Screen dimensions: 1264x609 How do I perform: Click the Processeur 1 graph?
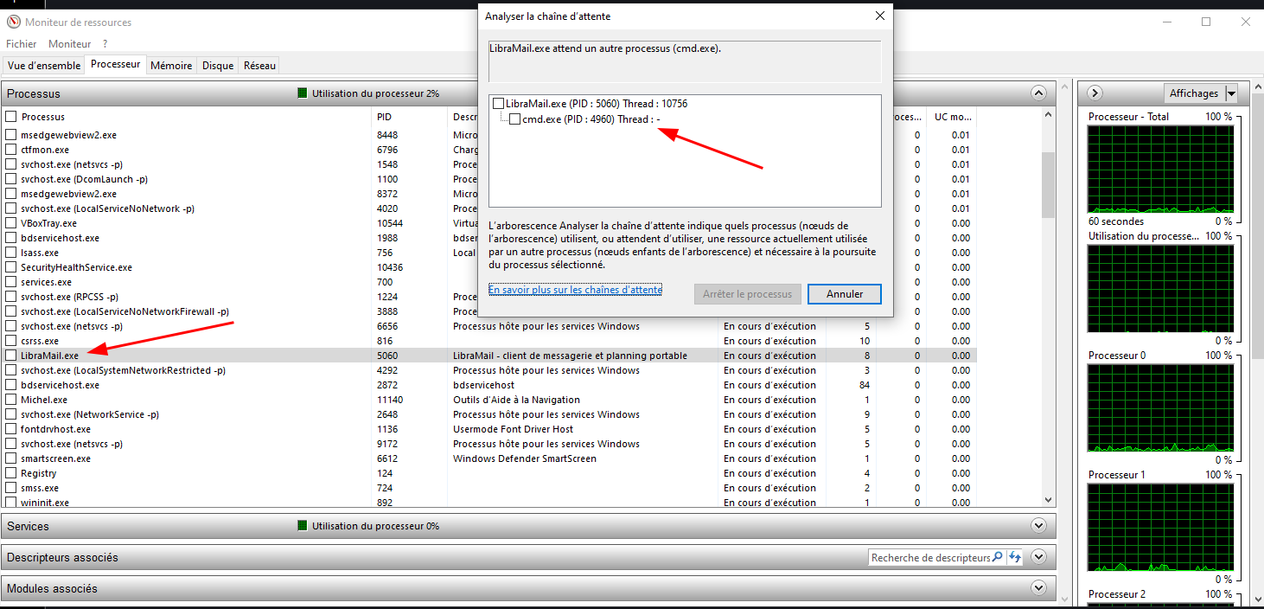[1160, 528]
